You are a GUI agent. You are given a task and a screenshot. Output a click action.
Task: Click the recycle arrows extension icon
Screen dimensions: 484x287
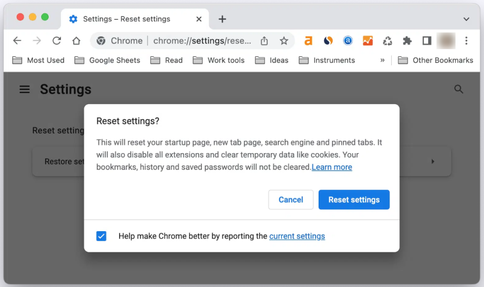point(387,41)
